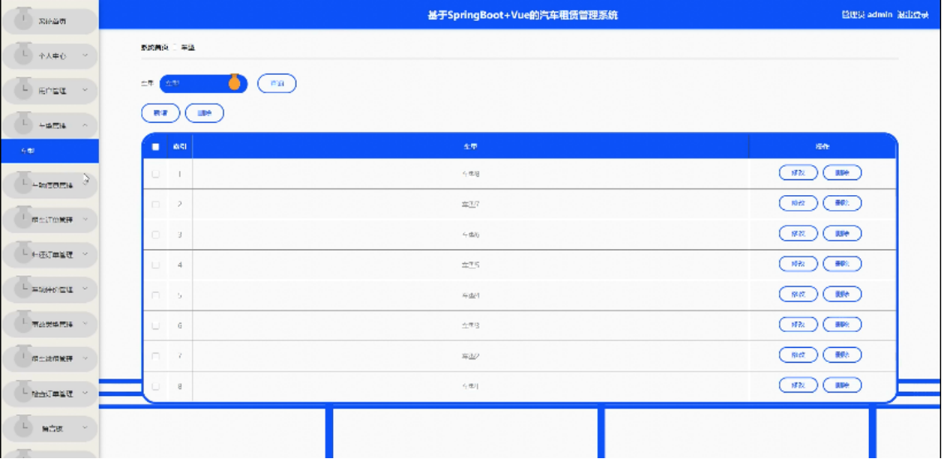Click 删除 for row 车型6
Screen dimensions: 942x459
pos(842,233)
